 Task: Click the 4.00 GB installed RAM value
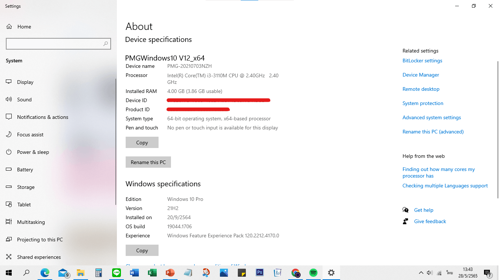pyautogui.click(x=195, y=91)
